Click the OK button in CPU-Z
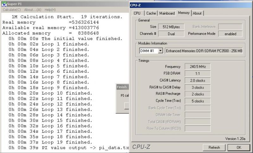The height and width of the screenshot is (153, 253). (239, 148)
